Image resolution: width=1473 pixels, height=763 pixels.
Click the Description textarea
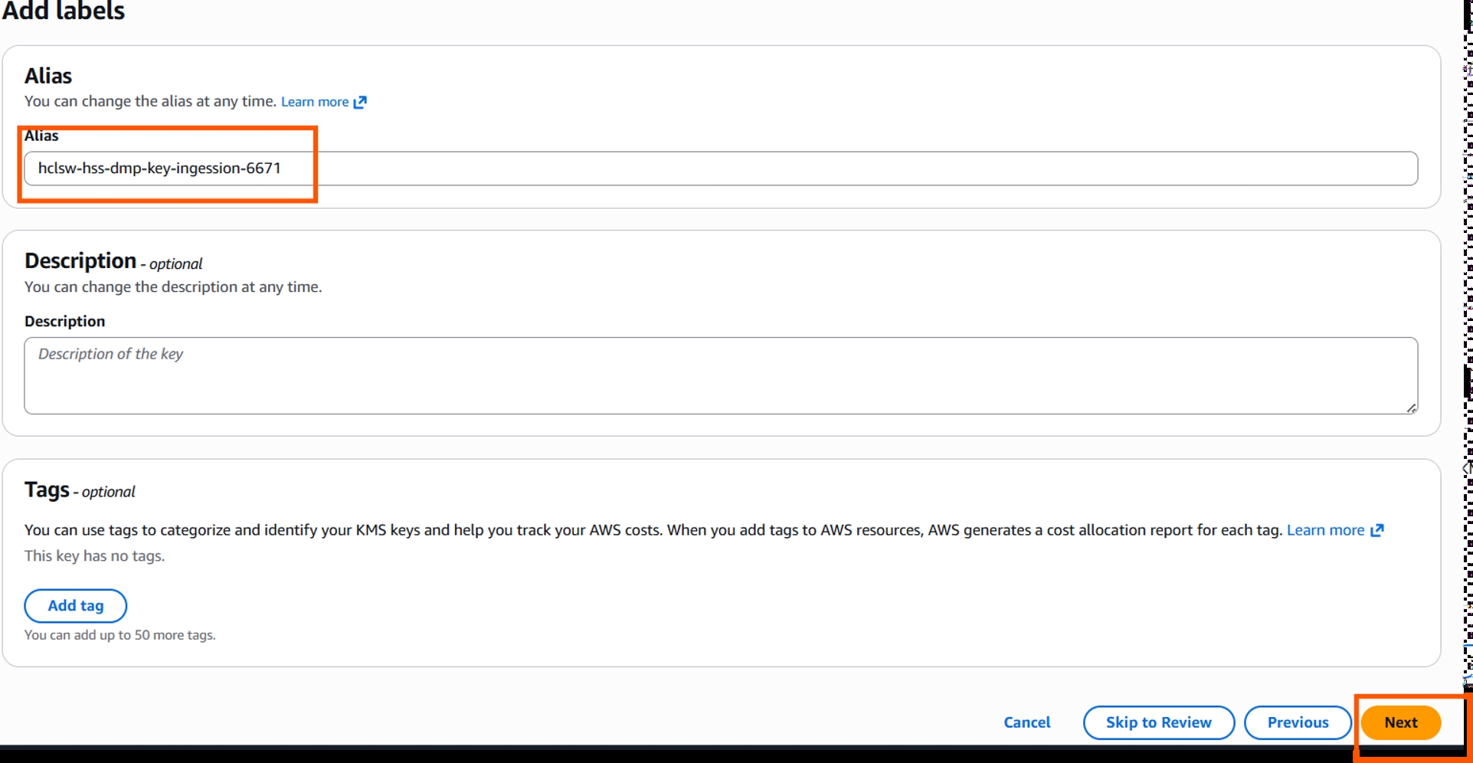click(x=721, y=376)
